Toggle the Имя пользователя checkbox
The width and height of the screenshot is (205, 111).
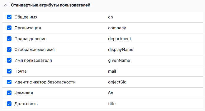click(9, 60)
